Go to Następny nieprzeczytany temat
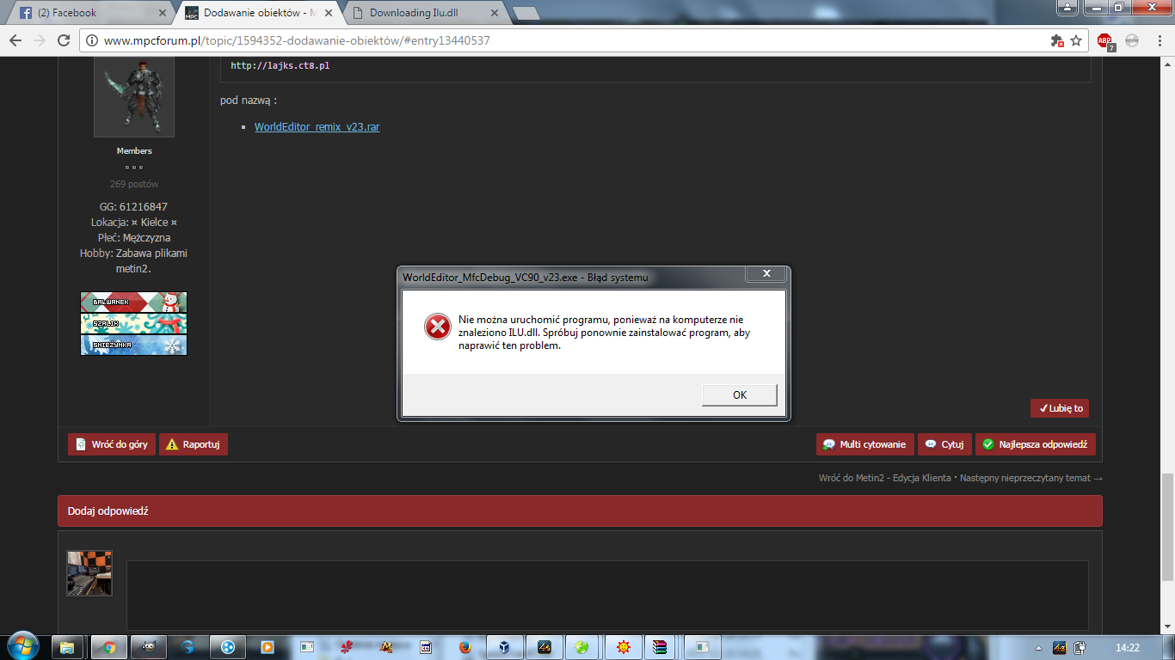The height and width of the screenshot is (660, 1175). [1031, 478]
